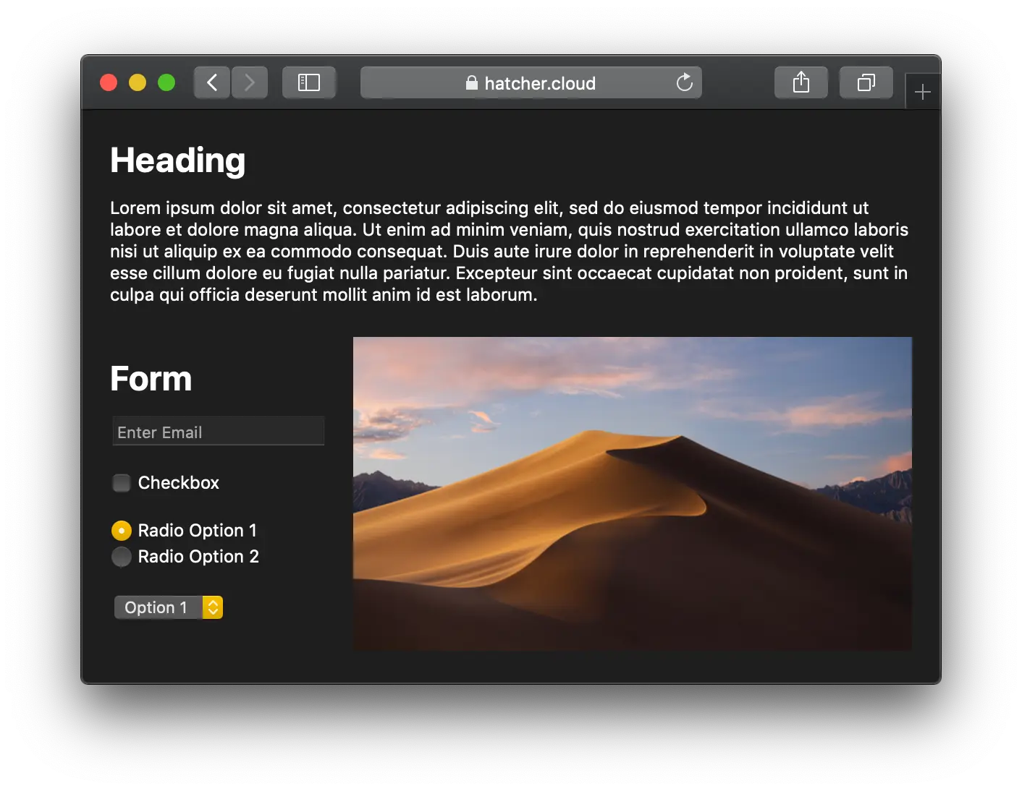The height and width of the screenshot is (791, 1022).
Task: Click the Heading title text
Action: click(x=177, y=161)
